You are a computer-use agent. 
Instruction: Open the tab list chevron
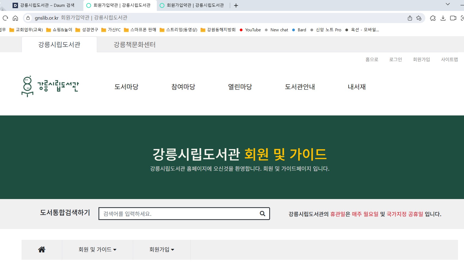coord(448,4)
